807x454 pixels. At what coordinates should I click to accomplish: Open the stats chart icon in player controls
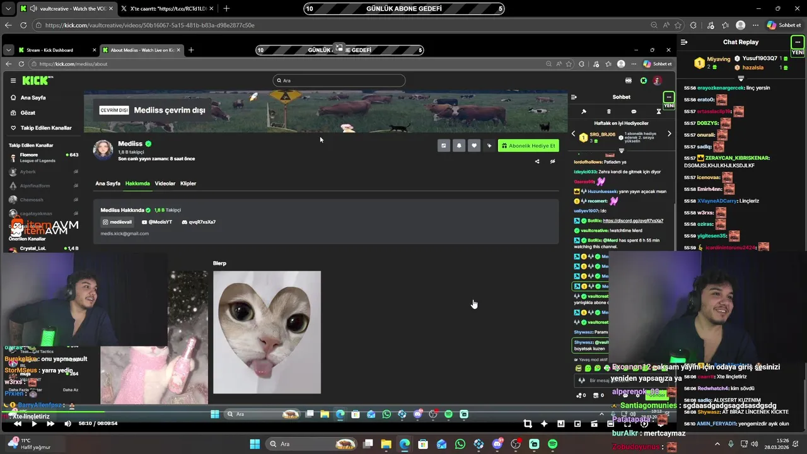pyautogui.click(x=560, y=424)
